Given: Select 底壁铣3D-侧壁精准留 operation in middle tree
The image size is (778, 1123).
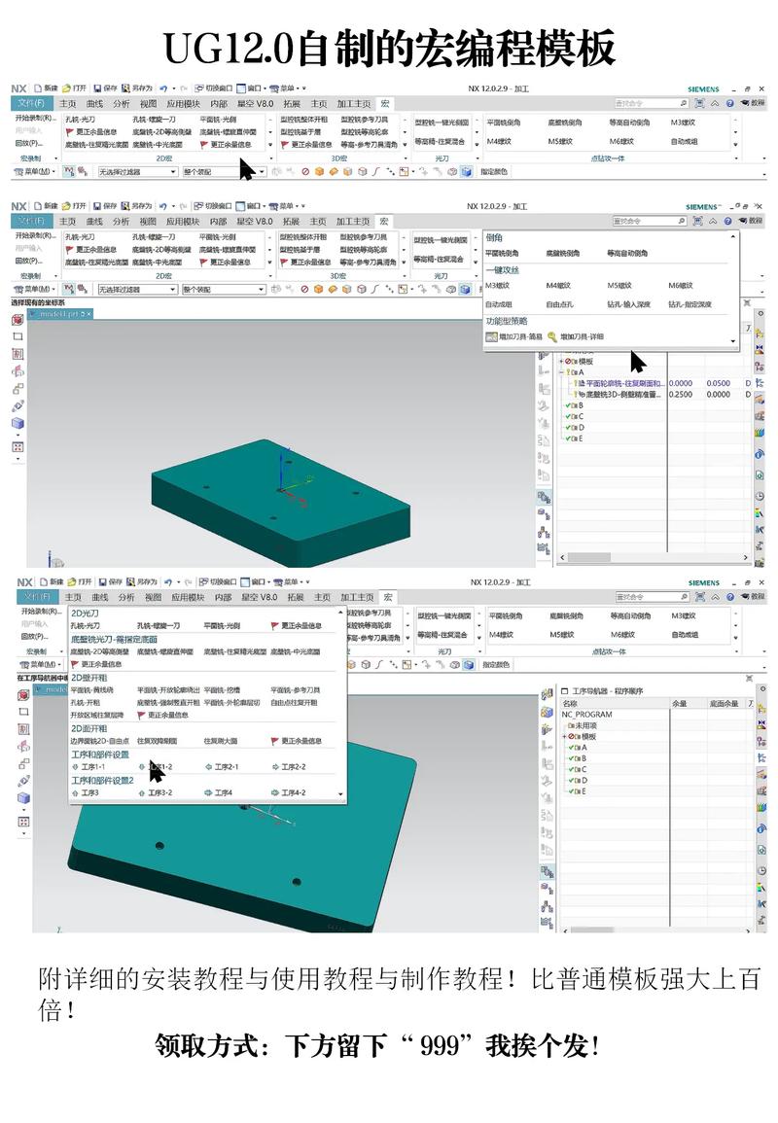Looking at the screenshot, I should point(619,395).
